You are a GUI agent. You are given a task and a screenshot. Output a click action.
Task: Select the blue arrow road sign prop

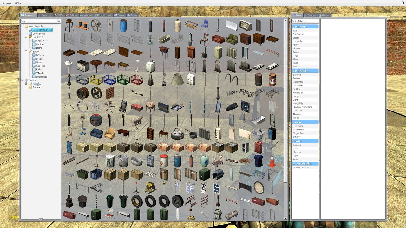click(217, 188)
